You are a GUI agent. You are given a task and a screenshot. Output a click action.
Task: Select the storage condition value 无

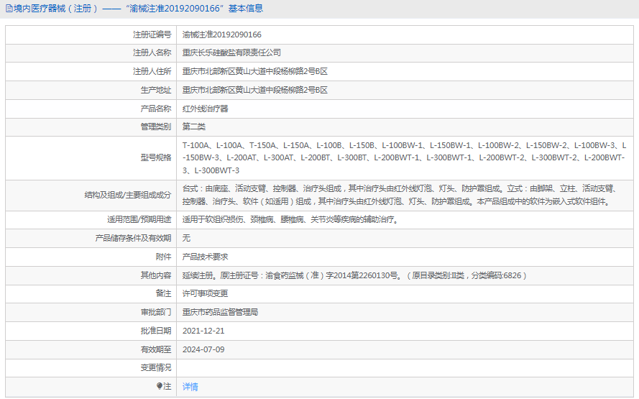[x=186, y=238]
